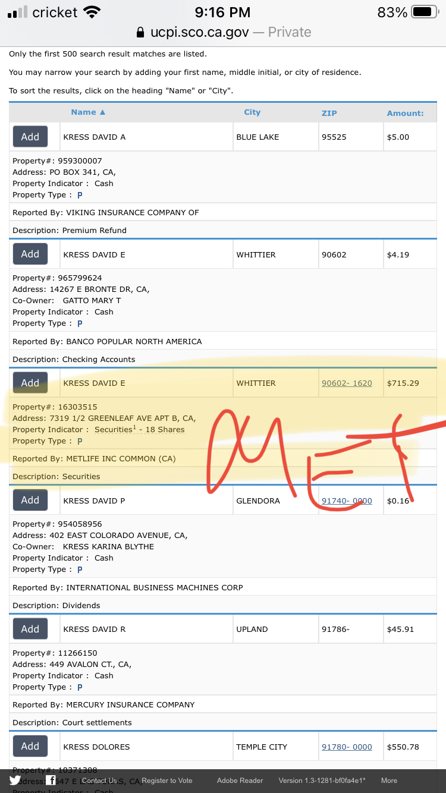Open the More footer menu
This screenshot has width=446, height=793.
(x=389, y=781)
